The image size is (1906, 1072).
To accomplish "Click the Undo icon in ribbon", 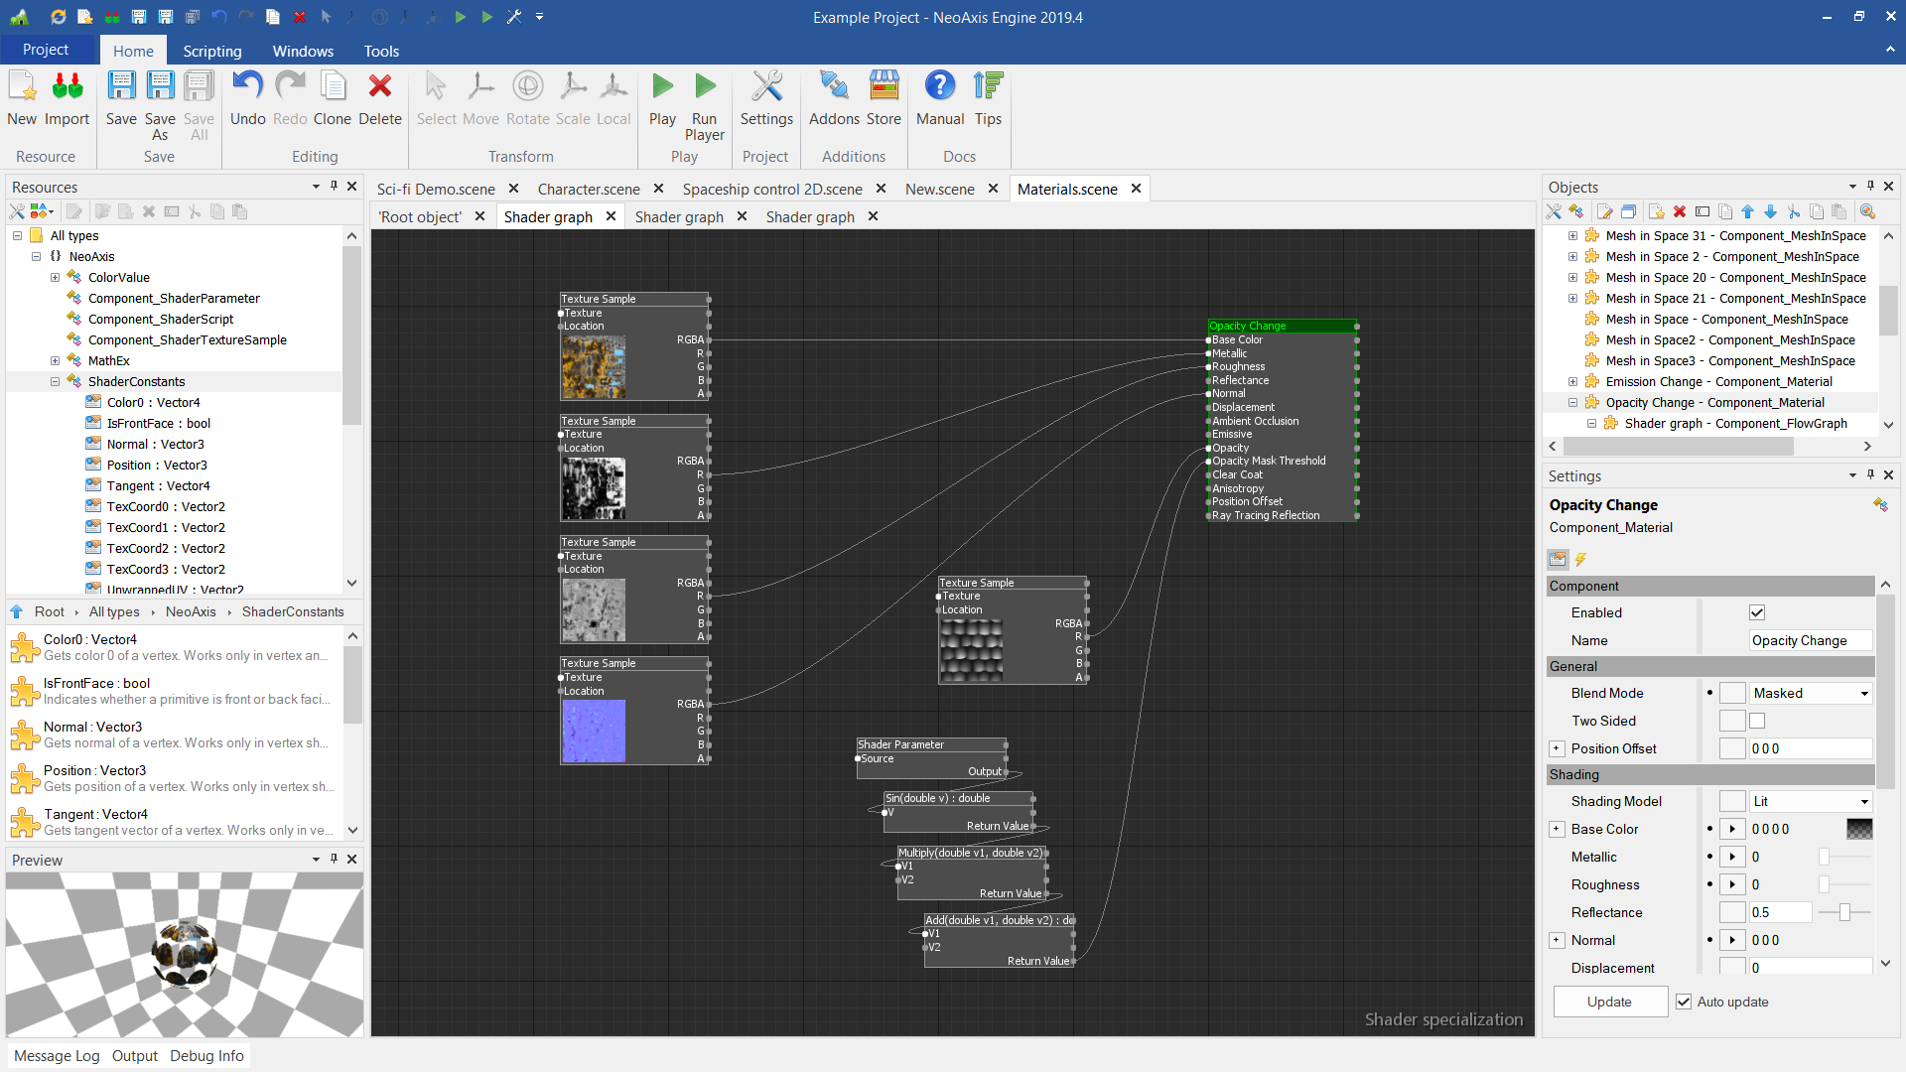I will tap(247, 88).
